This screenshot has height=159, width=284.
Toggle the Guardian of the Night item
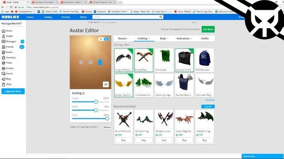(185, 60)
